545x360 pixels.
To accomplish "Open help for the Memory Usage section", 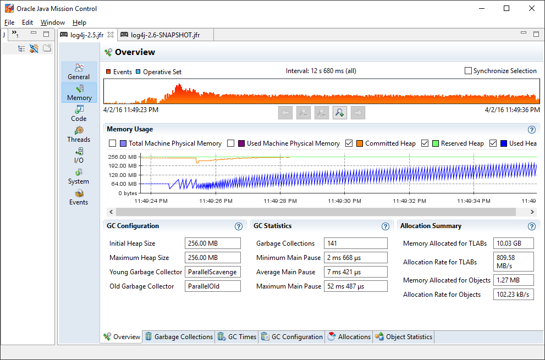I will tap(531, 130).
